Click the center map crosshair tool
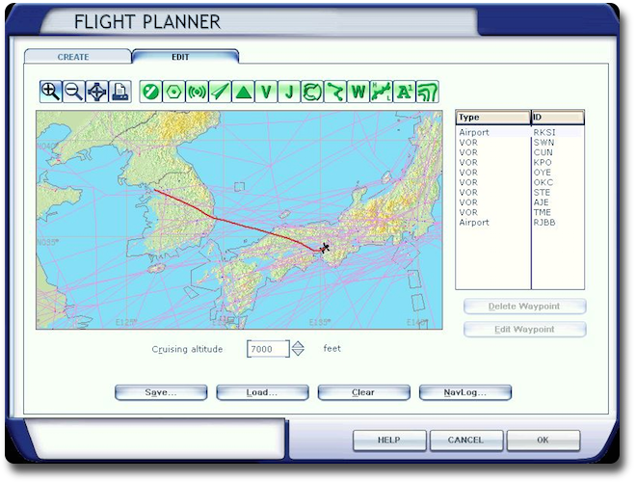The image size is (636, 482). 97,92
